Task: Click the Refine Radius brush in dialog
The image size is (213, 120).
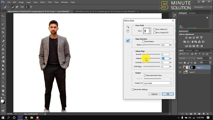Action: tap(128, 41)
